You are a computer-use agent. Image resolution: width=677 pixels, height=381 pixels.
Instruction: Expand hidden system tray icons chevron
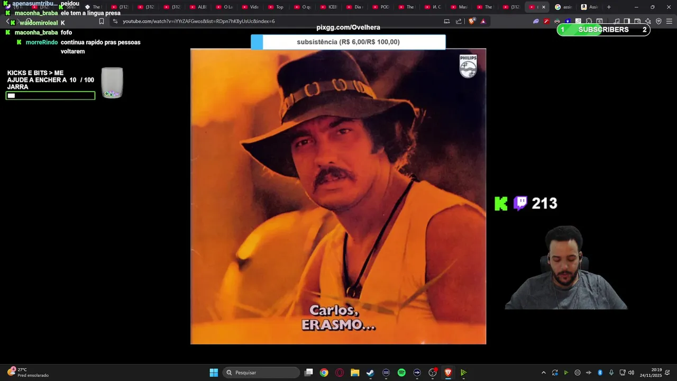[x=543, y=373]
